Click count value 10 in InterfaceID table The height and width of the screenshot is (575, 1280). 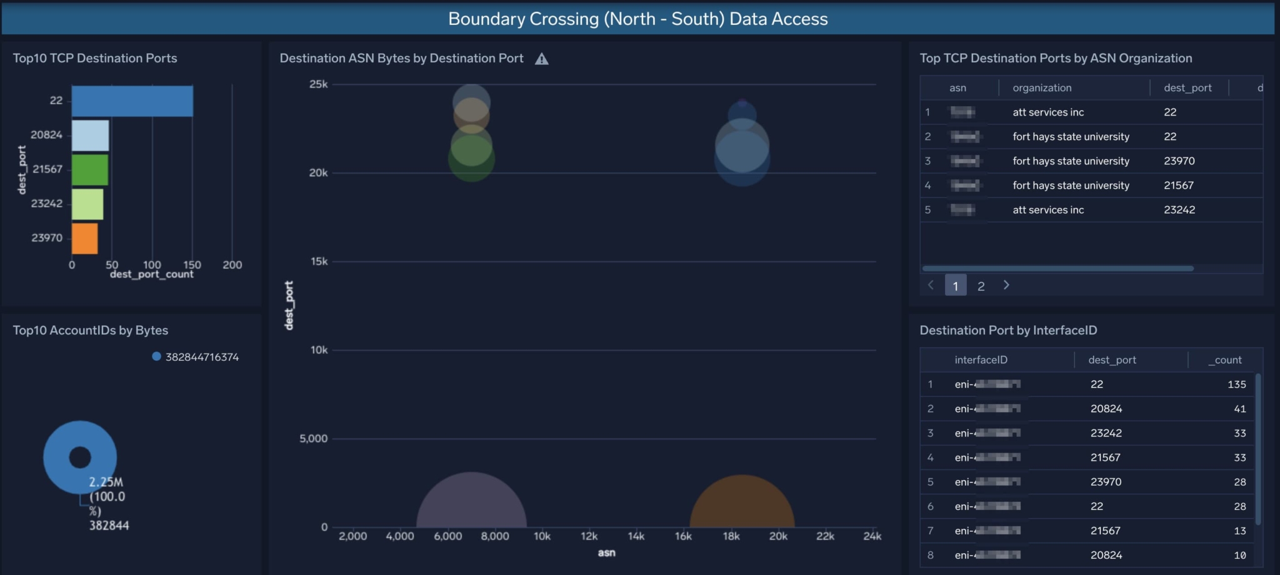click(1240, 555)
